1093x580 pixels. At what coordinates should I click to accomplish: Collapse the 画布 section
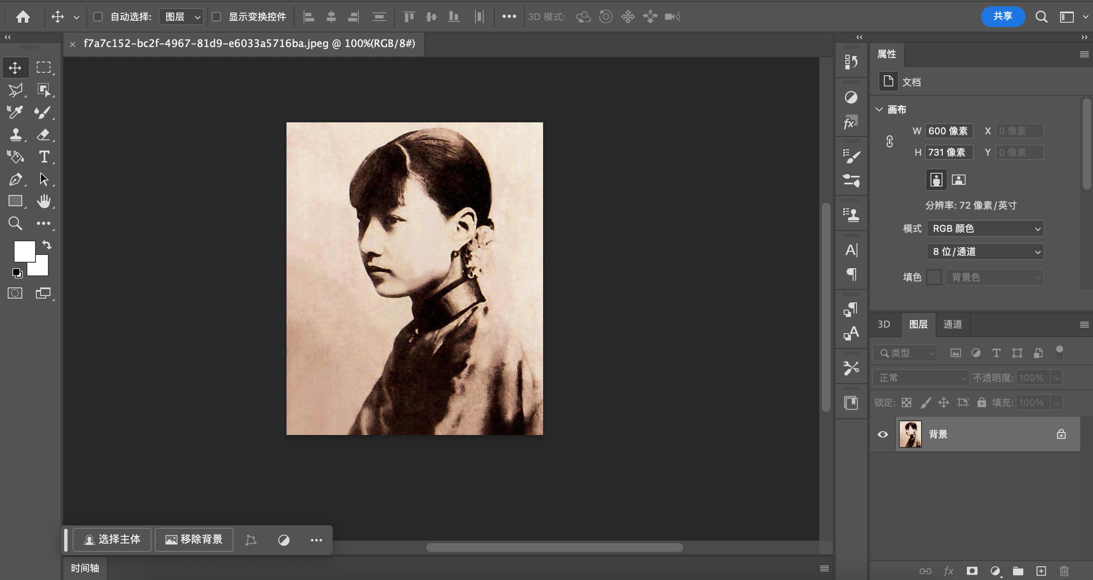point(879,109)
